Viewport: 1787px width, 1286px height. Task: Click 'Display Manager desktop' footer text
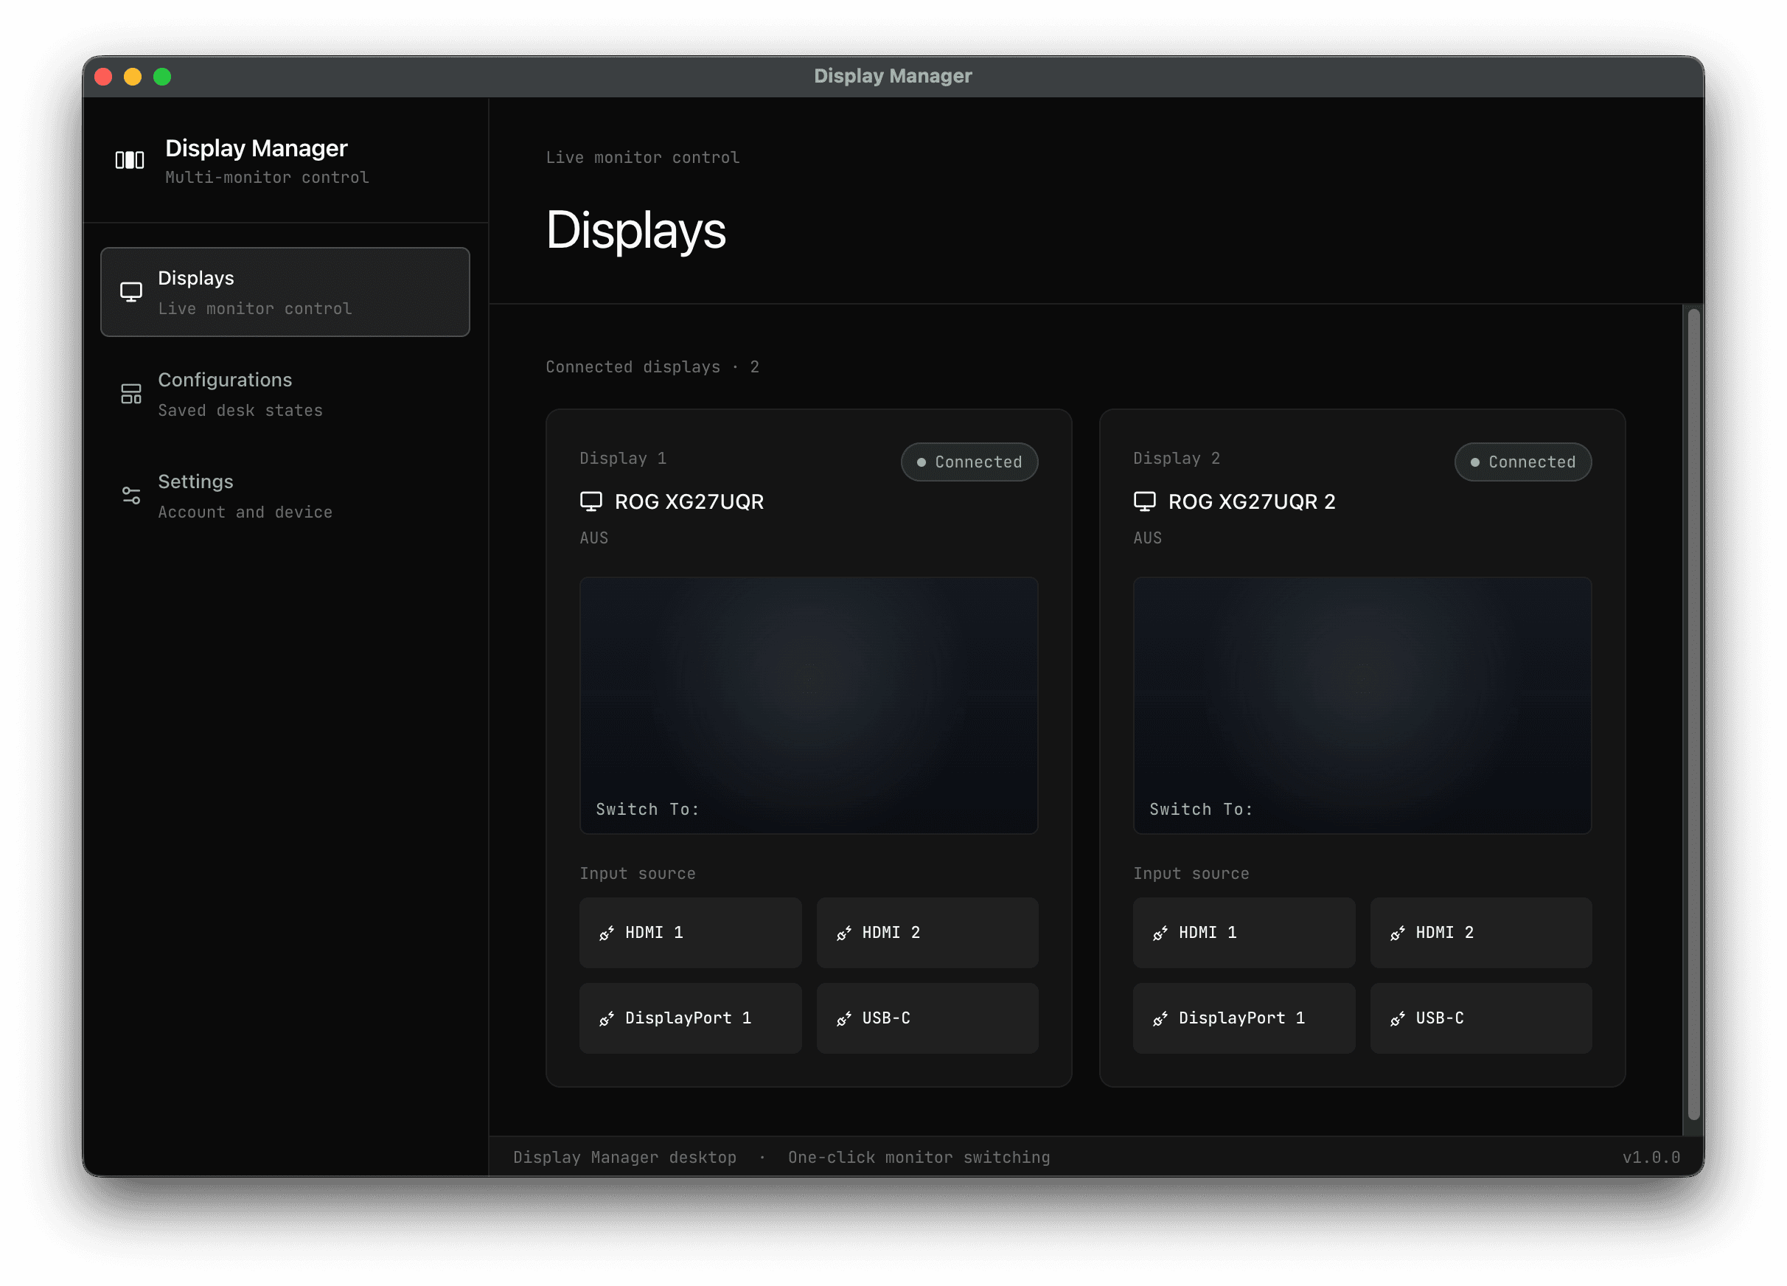pyautogui.click(x=625, y=1158)
